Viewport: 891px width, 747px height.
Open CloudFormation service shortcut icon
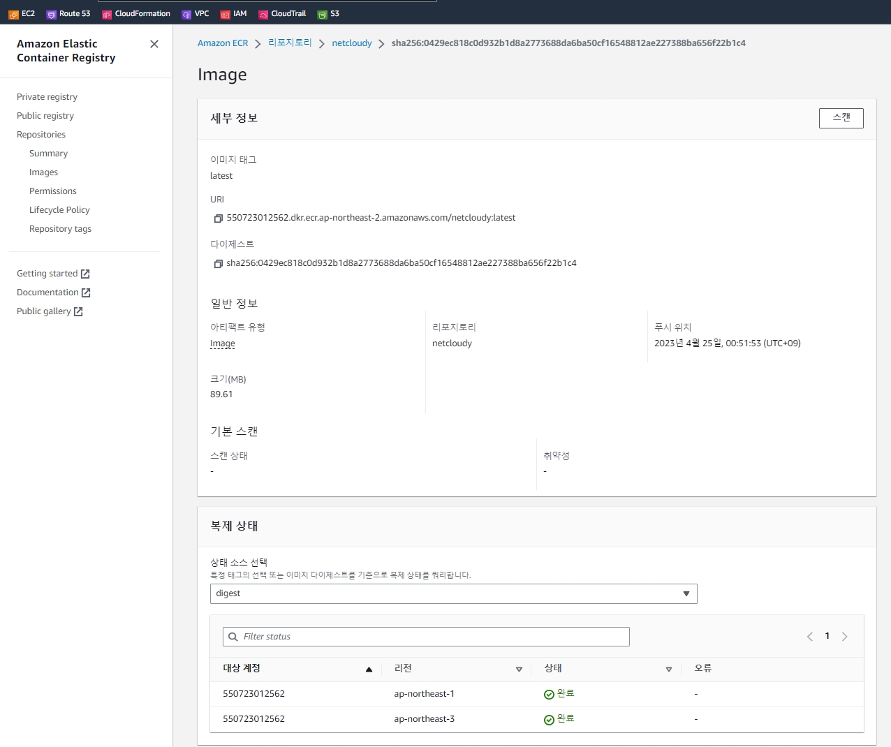click(x=107, y=14)
